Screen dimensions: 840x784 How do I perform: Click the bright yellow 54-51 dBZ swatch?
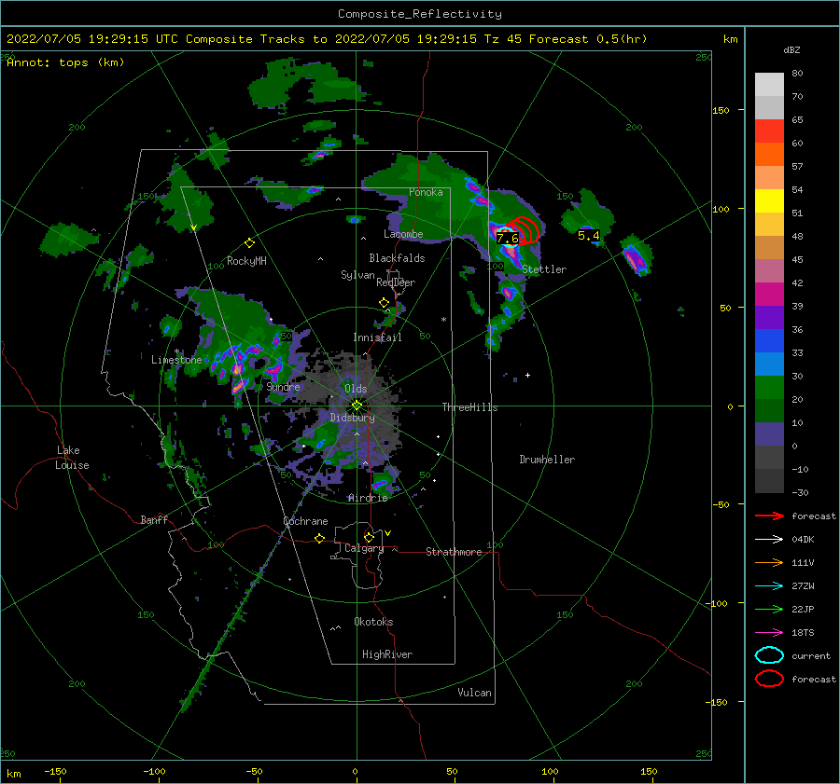click(x=769, y=200)
